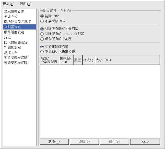
Task: Select 不要初始化磁碟標籤 radio option
Action: tap(42, 52)
